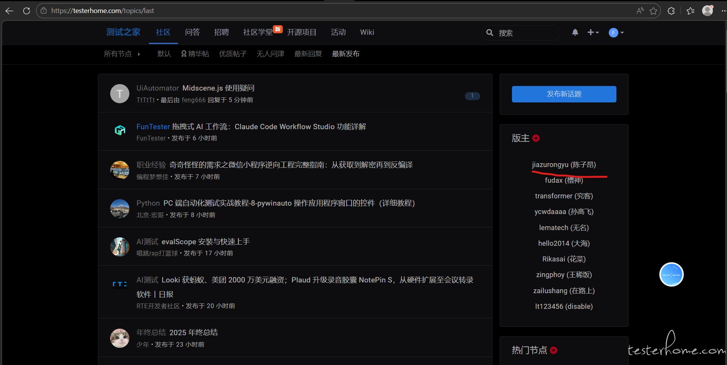Open the browser profile avatar
This screenshot has height=365, width=727.
click(x=707, y=11)
